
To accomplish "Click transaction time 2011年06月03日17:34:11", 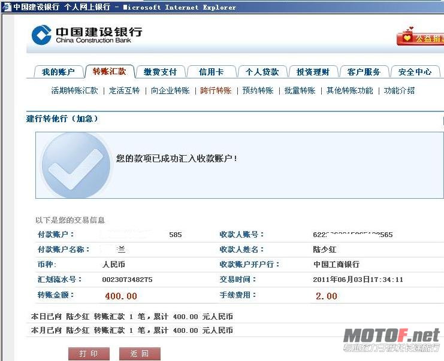I will pyautogui.click(x=358, y=280).
